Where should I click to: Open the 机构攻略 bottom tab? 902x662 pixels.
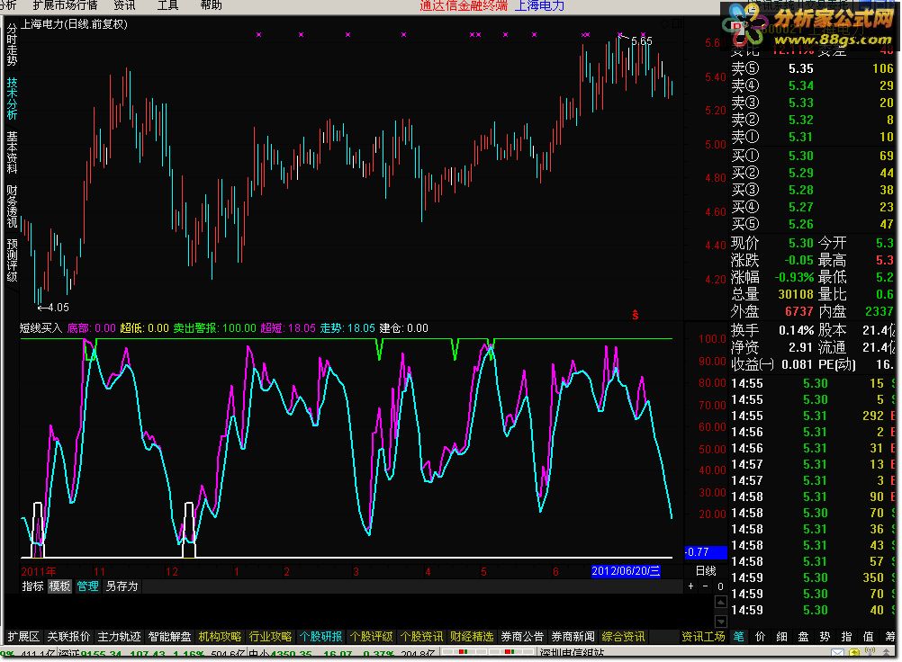click(221, 637)
